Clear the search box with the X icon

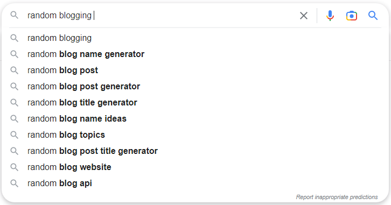(x=303, y=16)
